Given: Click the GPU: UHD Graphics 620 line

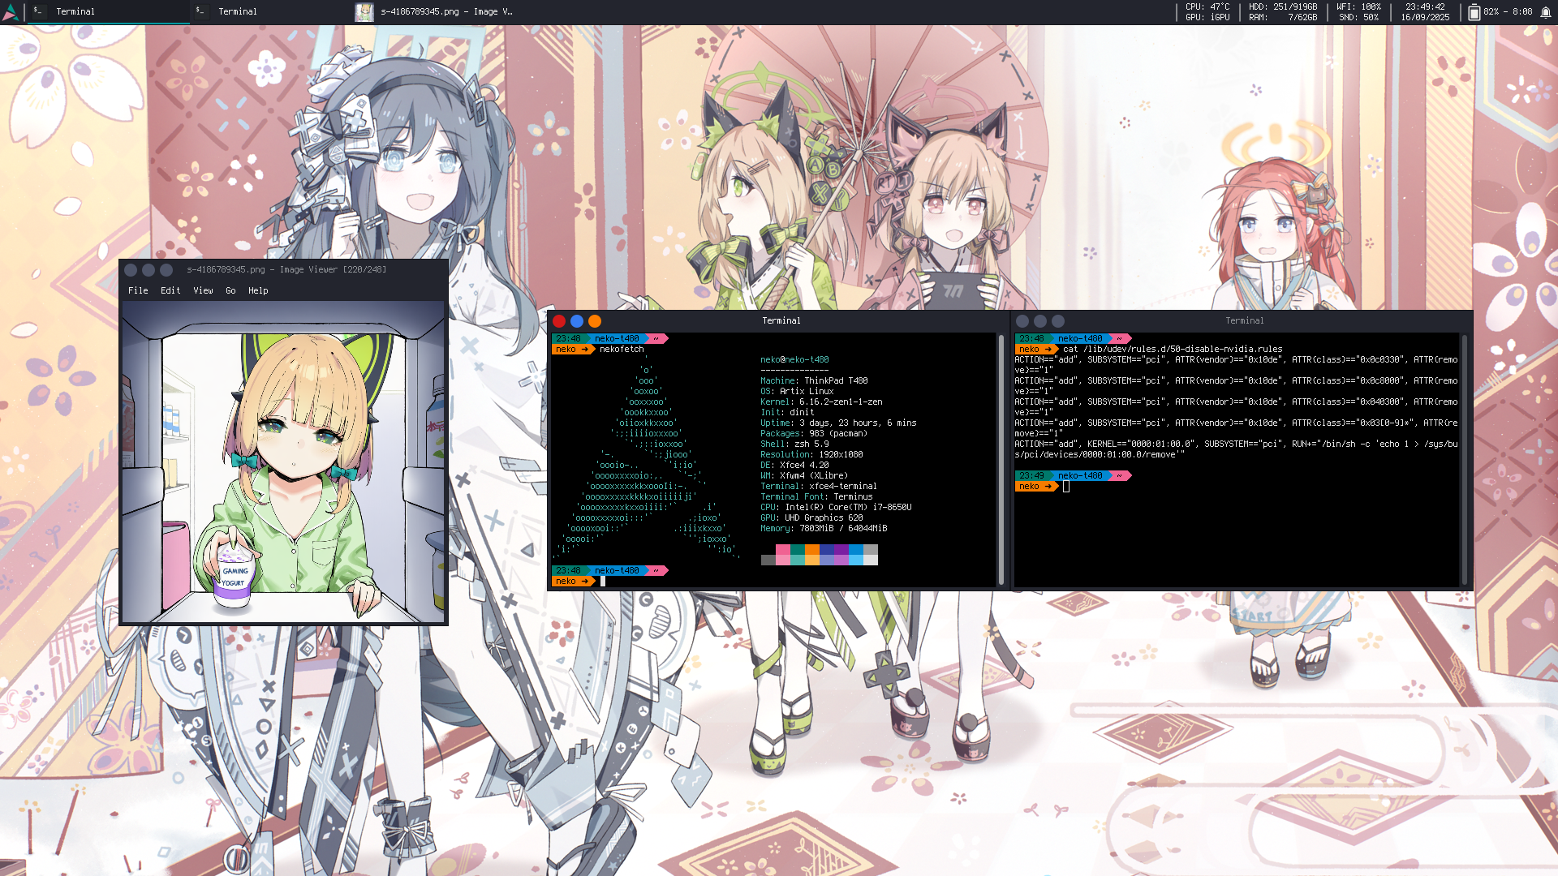Looking at the screenshot, I should [811, 518].
